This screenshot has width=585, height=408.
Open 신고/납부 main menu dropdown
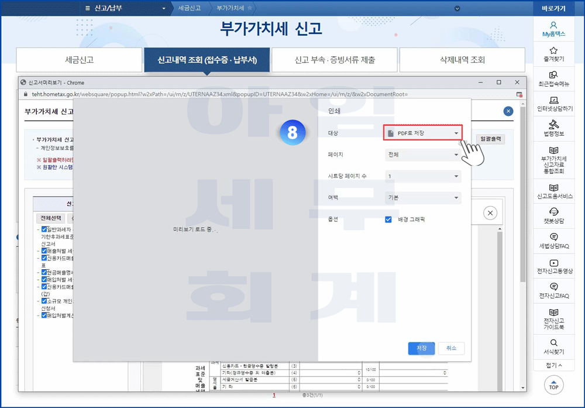tap(125, 8)
